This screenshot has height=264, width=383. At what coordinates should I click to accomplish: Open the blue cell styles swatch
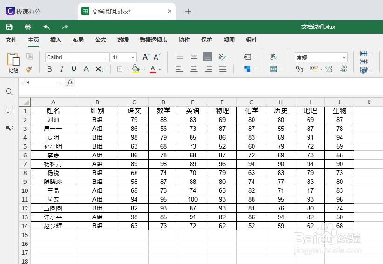point(247,69)
